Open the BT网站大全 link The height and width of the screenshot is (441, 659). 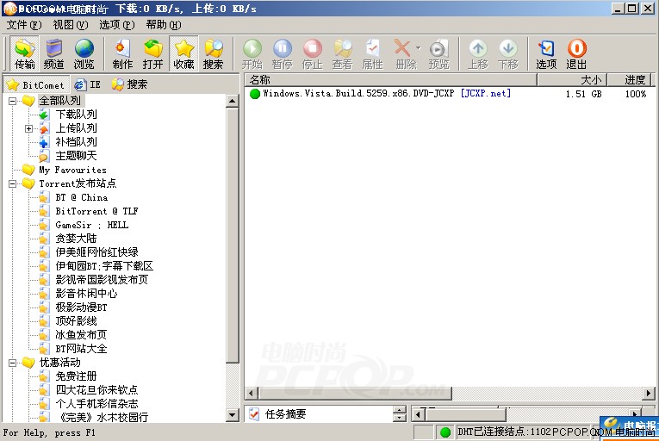click(81, 349)
